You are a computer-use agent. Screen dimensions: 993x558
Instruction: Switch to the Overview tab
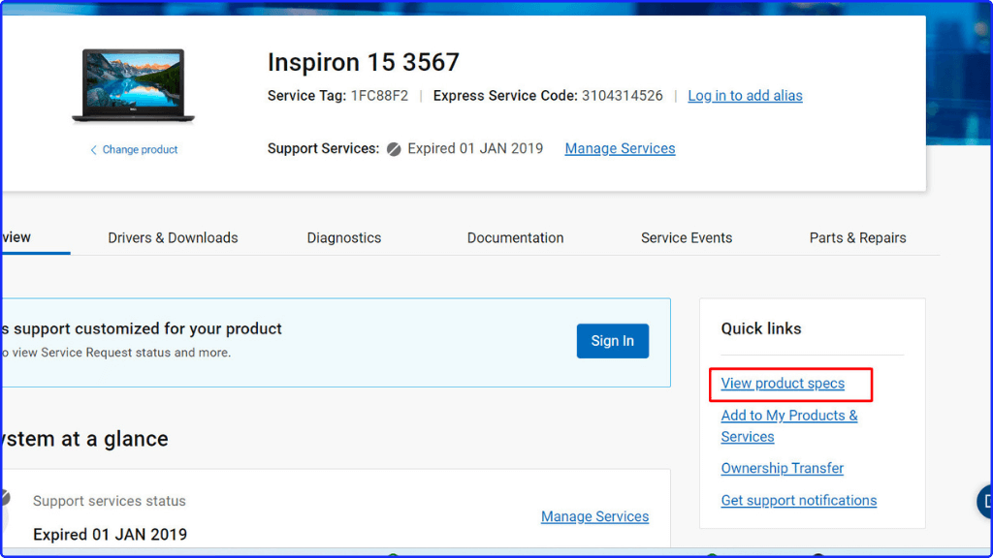[x=17, y=237]
